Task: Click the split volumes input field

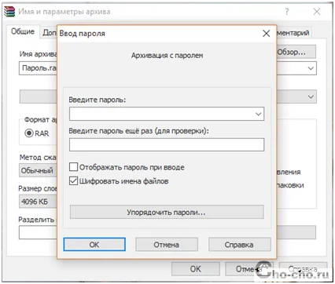Action: (x=38, y=232)
